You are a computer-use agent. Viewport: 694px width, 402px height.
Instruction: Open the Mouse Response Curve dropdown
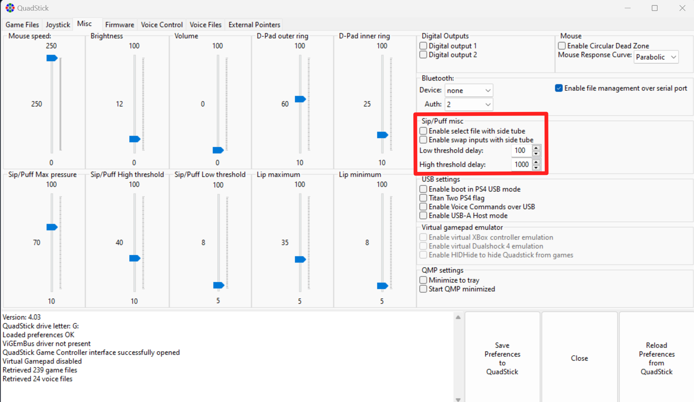pos(656,57)
